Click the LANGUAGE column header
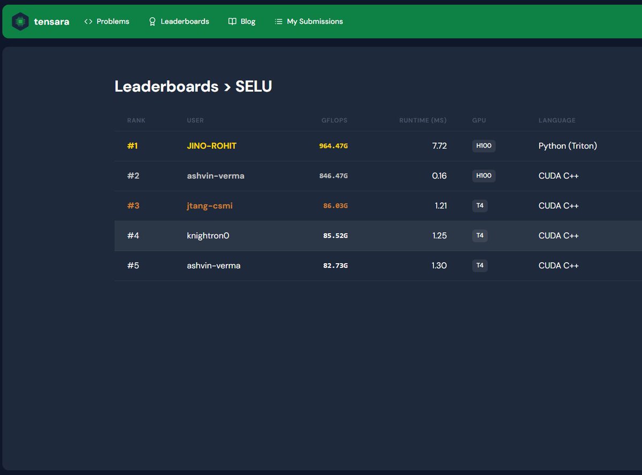642x475 pixels. [x=557, y=120]
